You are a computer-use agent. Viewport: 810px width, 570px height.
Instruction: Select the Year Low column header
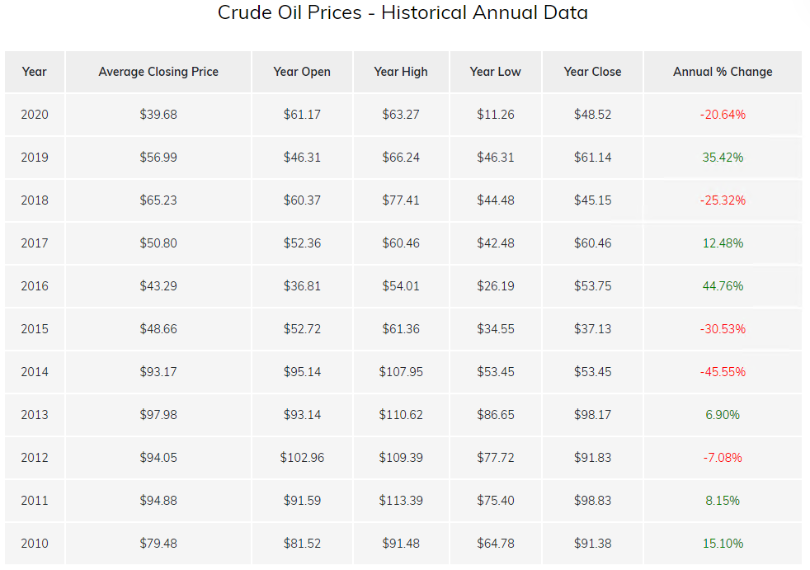pyautogui.click(x=496, y=72)
